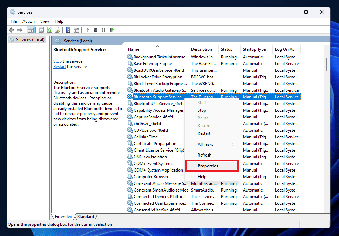Screen dimensions: 339x236
Task: Open the Action menu
Action: pyautogui.click(x=28, y=21)
